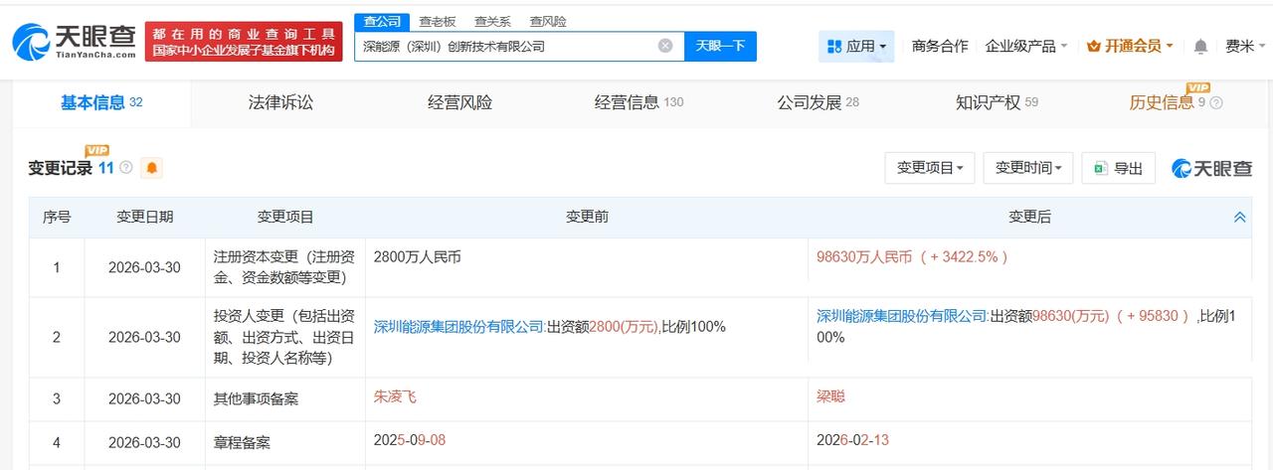Click 梁聪 in the 变更后 column

[830, 396]
